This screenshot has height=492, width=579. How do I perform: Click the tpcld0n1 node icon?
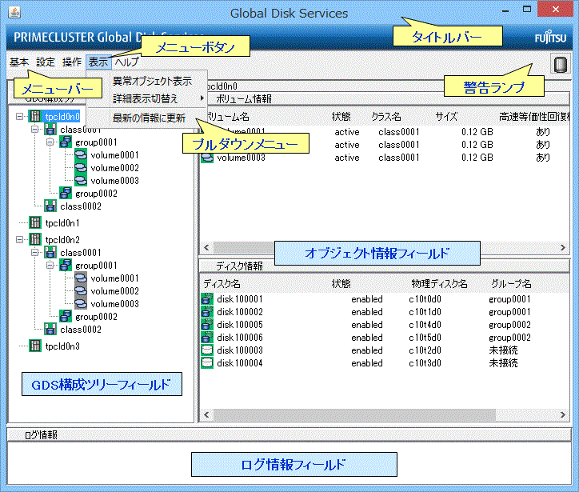click(35, 222)
